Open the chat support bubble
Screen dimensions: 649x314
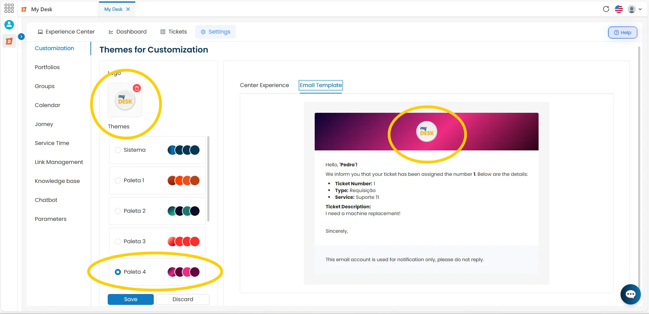pyautogui.click(x=630, y=294)
